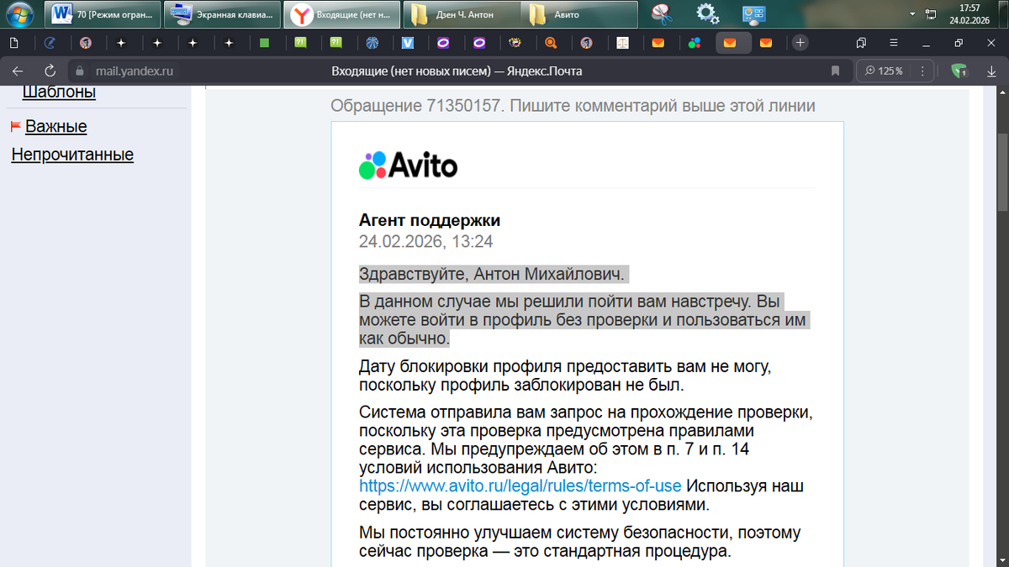
Task: Switch to the orange magnifier tab
Action: 552,42
